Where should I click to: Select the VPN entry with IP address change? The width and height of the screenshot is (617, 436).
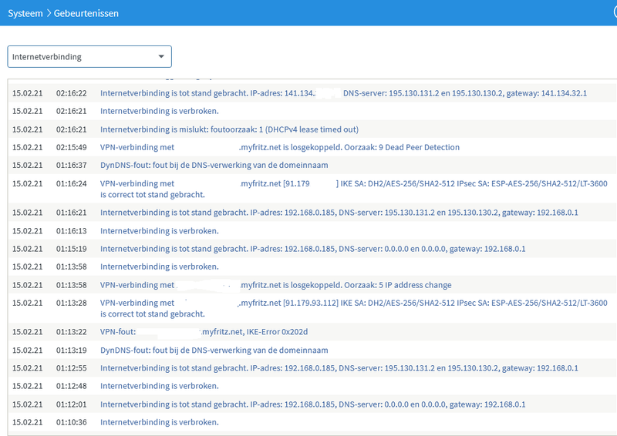[275, 285]
